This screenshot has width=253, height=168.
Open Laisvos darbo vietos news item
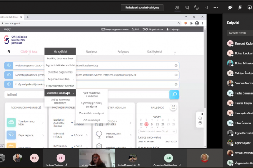tap(150, 137)
